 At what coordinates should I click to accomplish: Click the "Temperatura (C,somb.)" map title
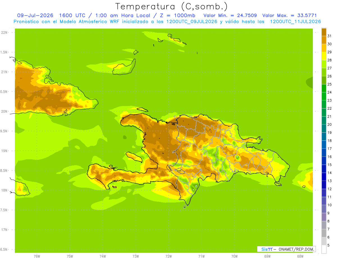click(171, 6)
